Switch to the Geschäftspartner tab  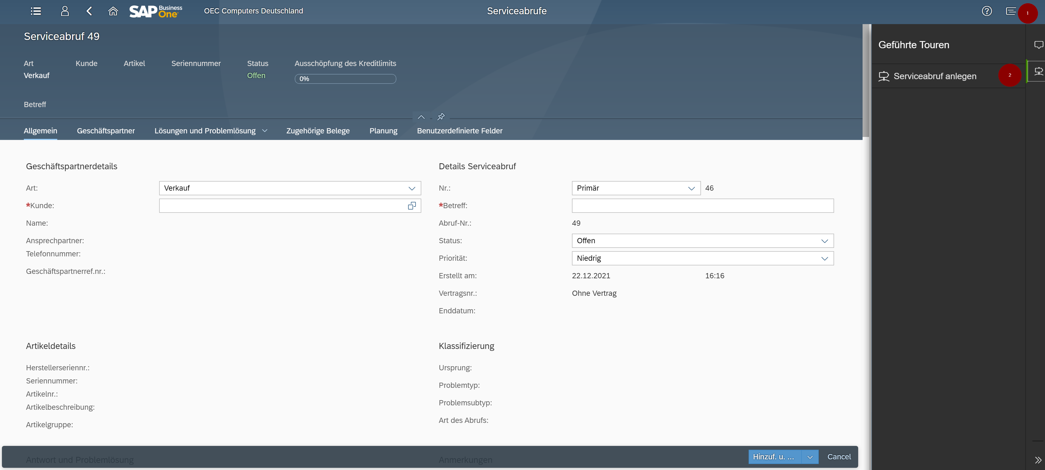(105, 131)
